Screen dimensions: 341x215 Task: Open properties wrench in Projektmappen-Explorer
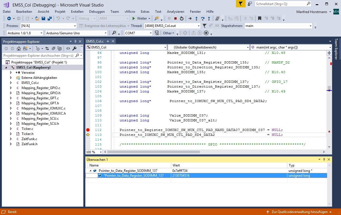click(x=75, y=49)
